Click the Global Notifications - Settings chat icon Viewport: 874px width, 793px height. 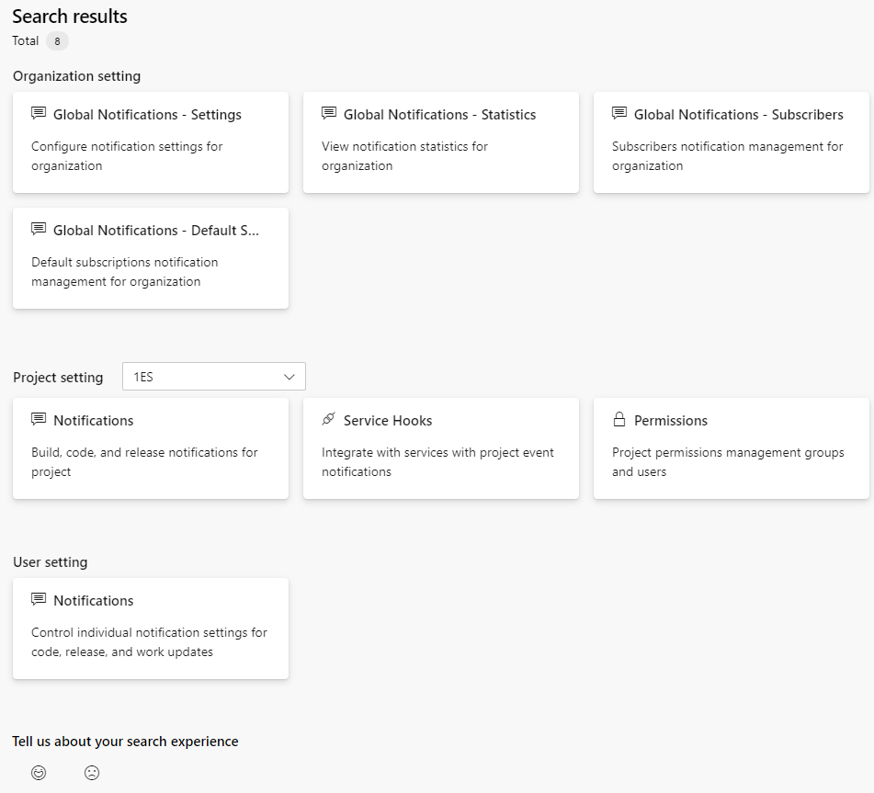coord(39,114)
